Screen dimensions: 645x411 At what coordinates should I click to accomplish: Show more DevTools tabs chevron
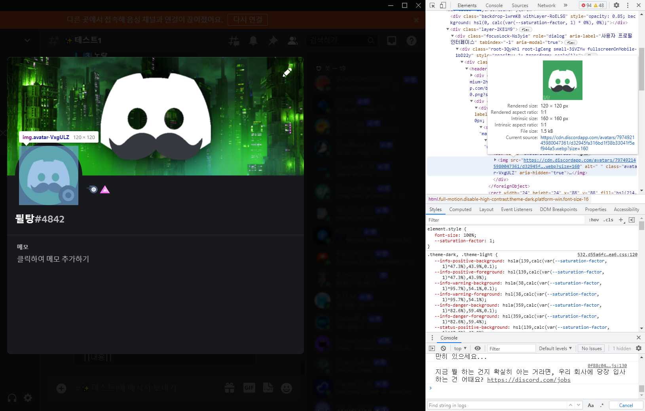(x=565, y=5)
